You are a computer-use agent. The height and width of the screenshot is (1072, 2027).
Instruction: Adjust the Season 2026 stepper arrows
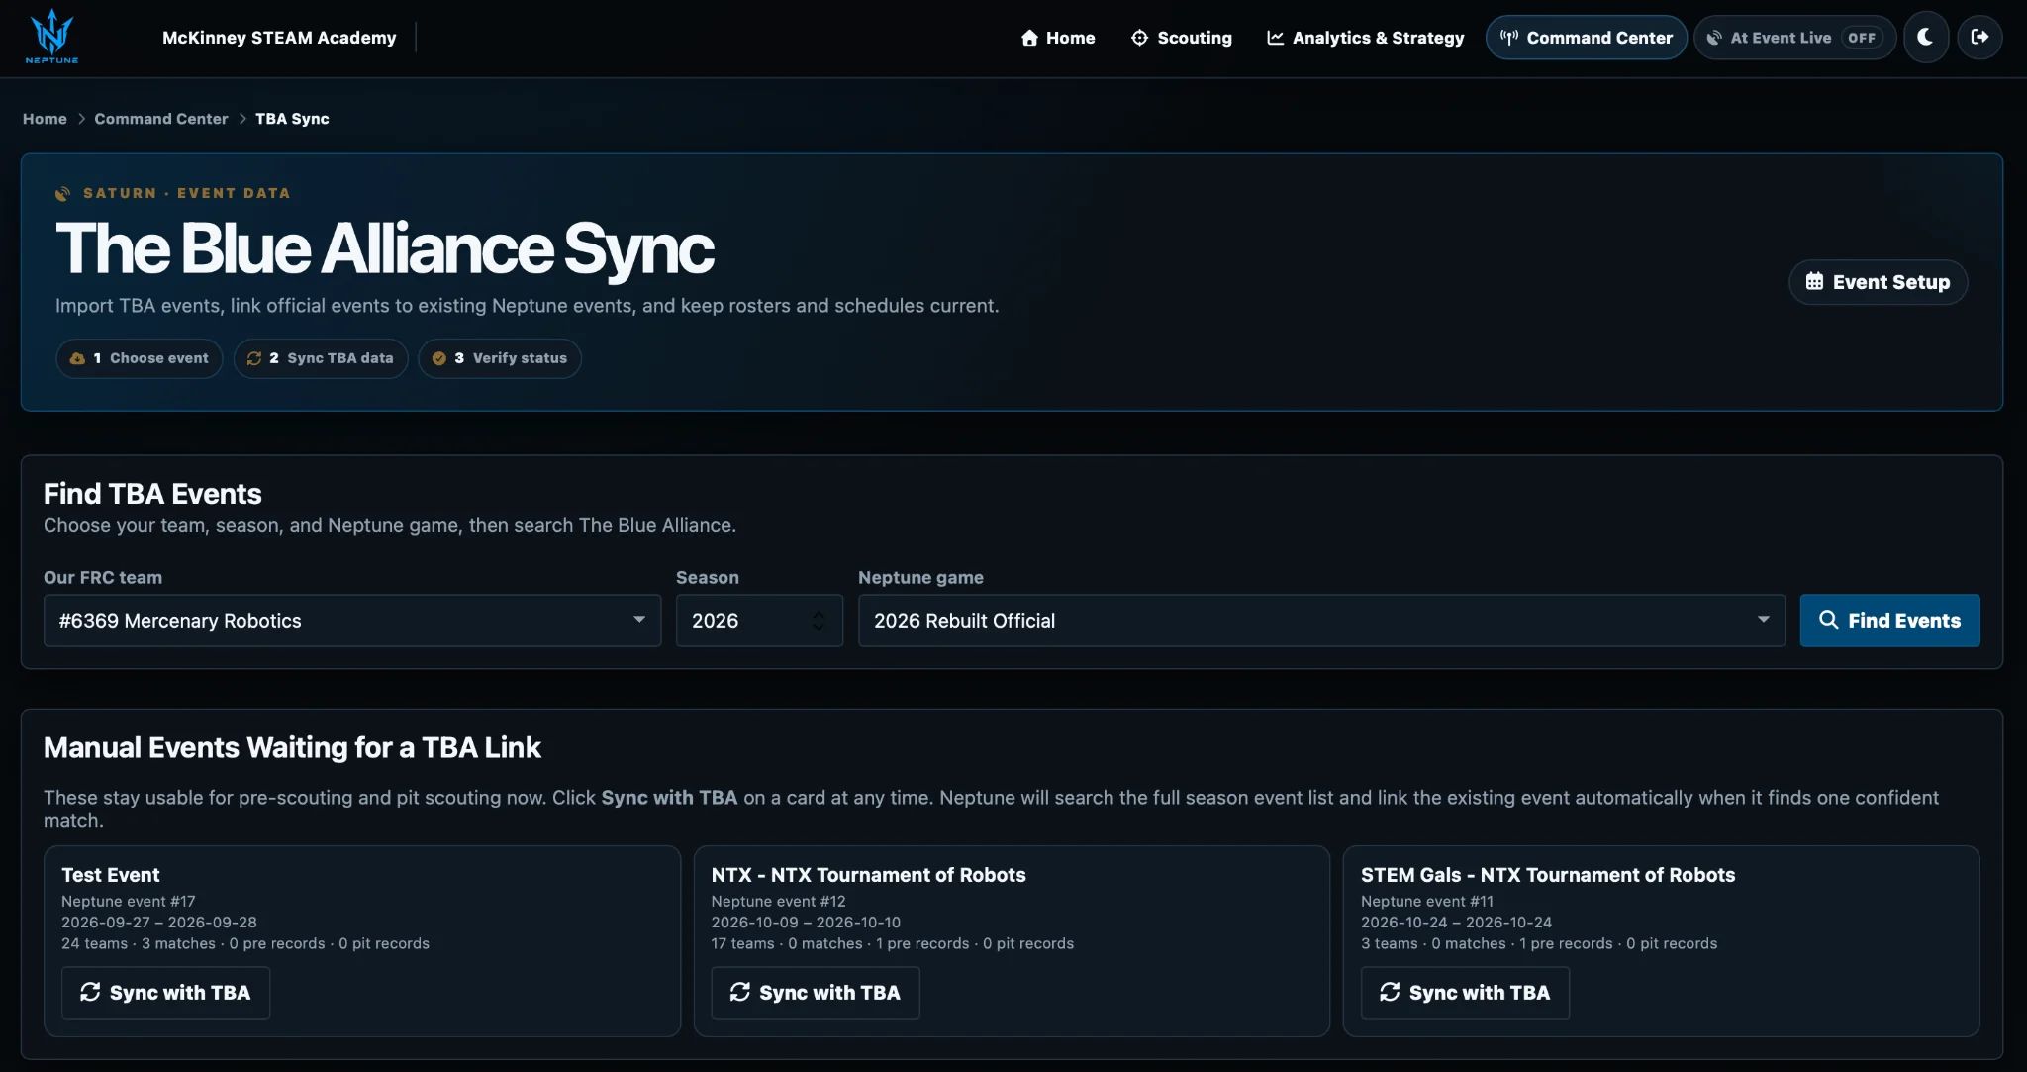point(819,621)
